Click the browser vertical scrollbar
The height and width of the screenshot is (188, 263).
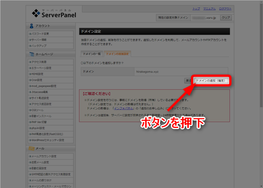[x=261, y=55]
